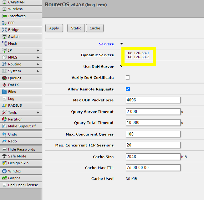Expand the MPLS submenu arrow
204x200 pixels.
click(38, 57)
